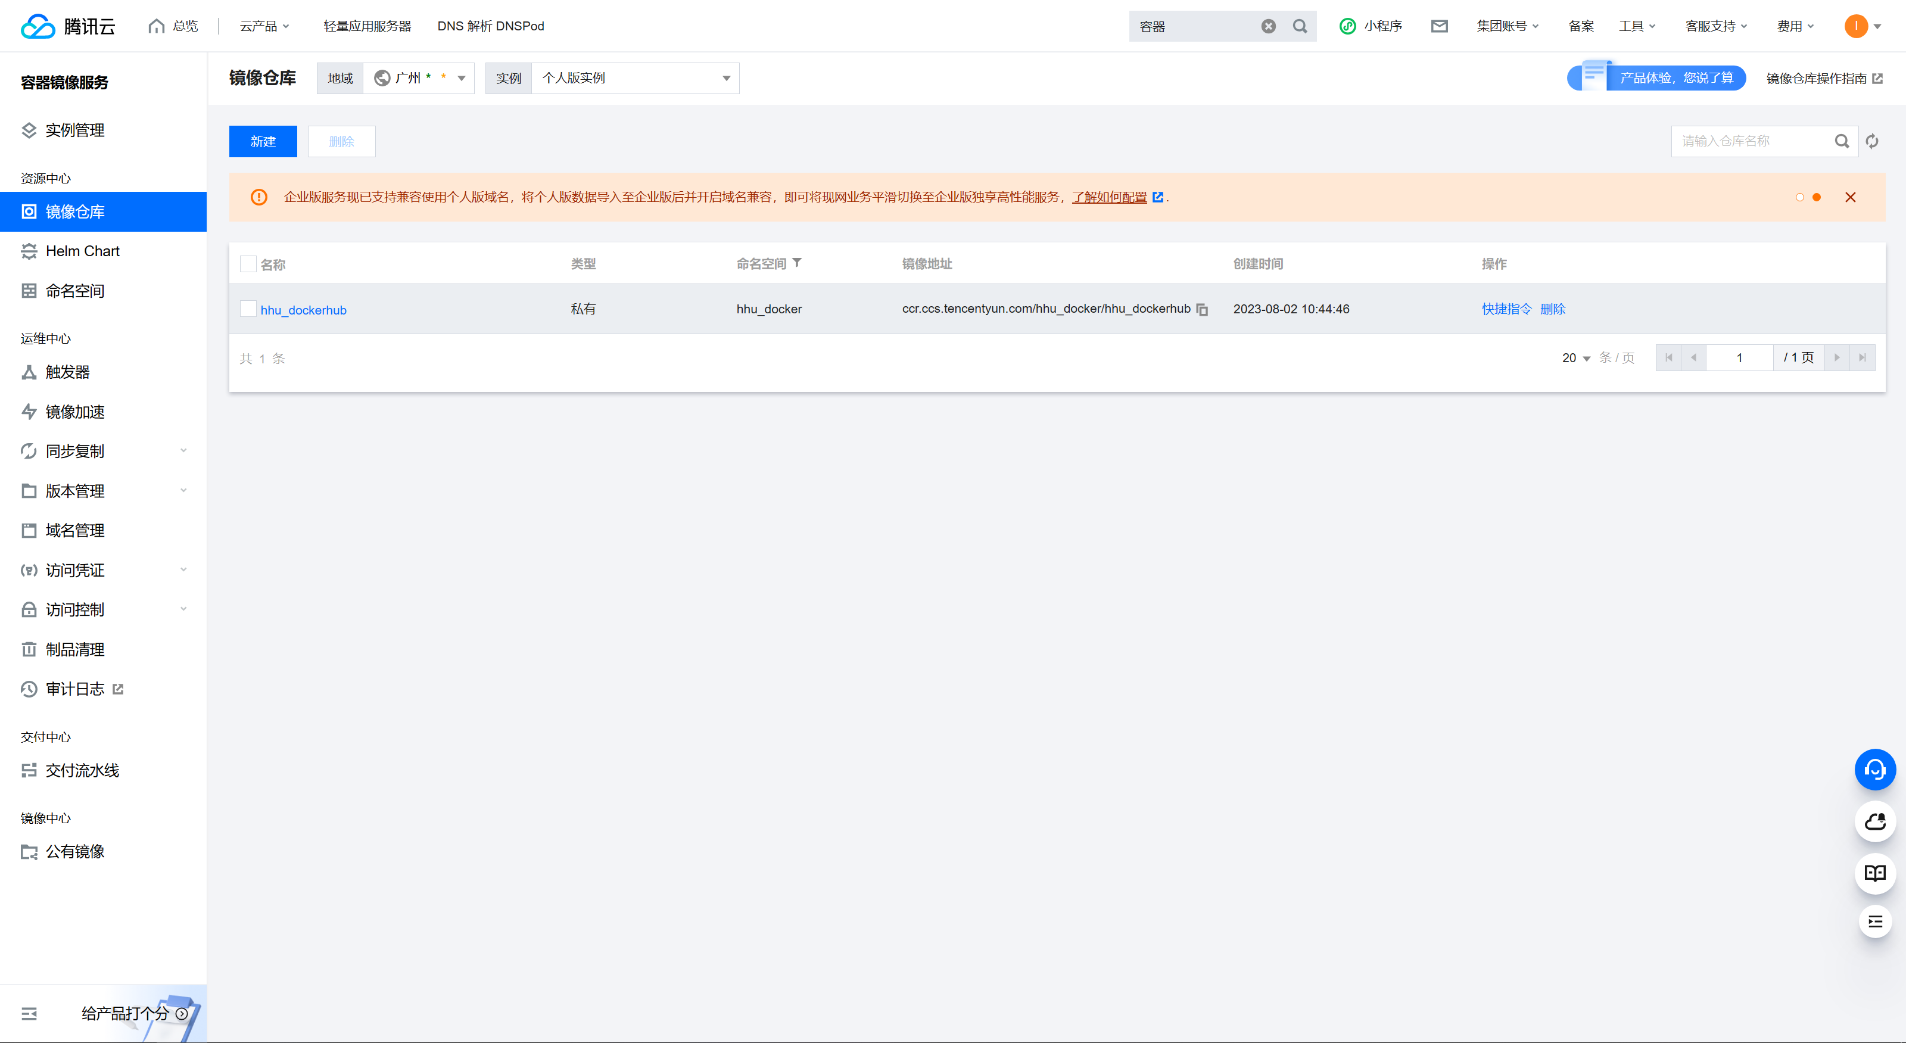Open the documentation book floating button

click(x=1875, y=873)
